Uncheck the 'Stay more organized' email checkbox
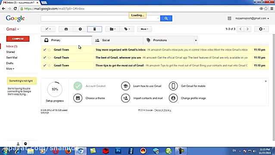275x155 pixels. (44, 50)
